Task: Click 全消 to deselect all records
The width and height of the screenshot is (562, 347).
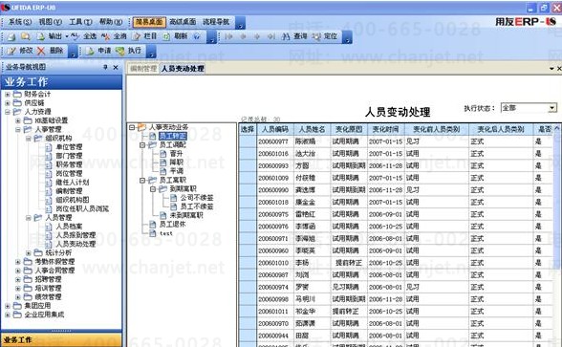Action: 114,36
